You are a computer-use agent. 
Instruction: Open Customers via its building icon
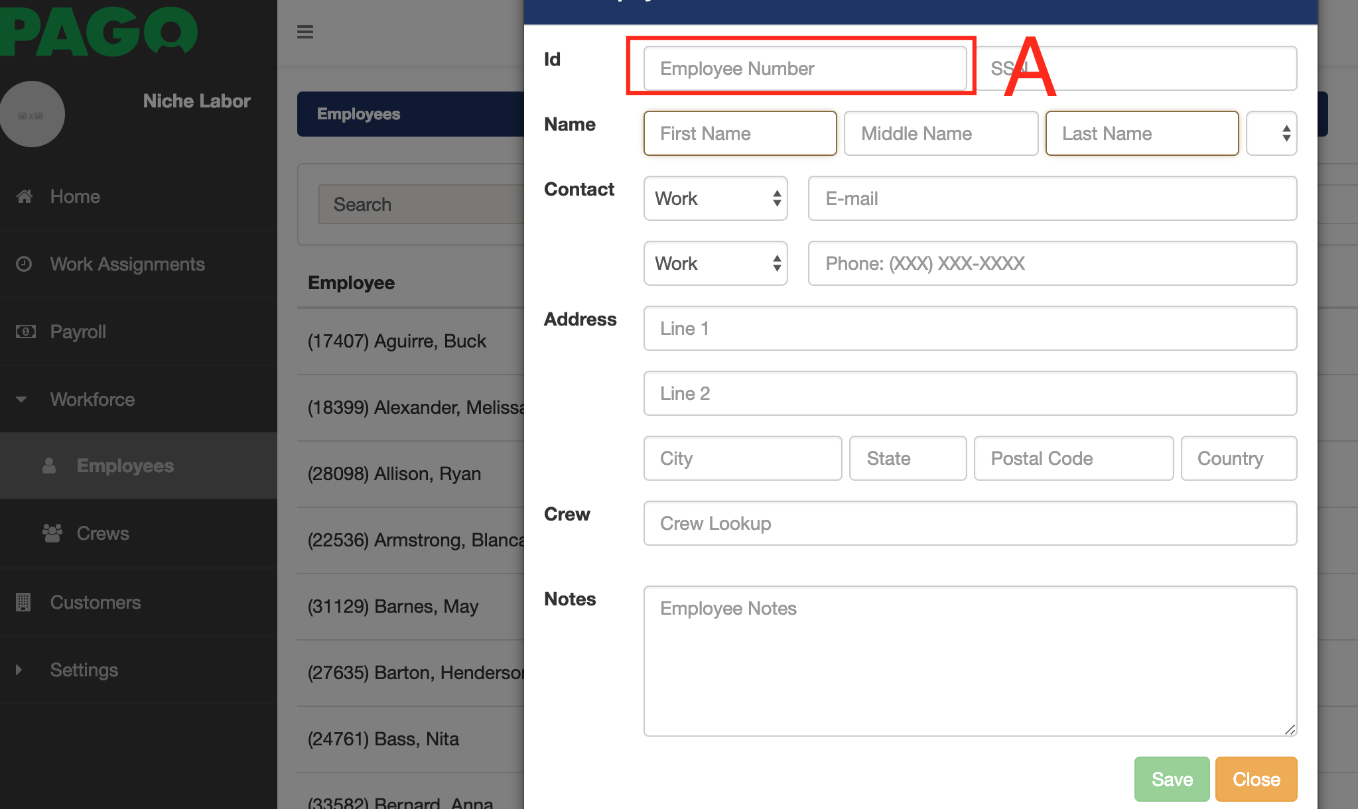(25, 602)
